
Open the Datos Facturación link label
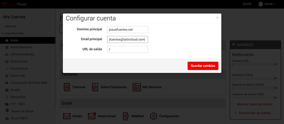[x=114, y=87]
